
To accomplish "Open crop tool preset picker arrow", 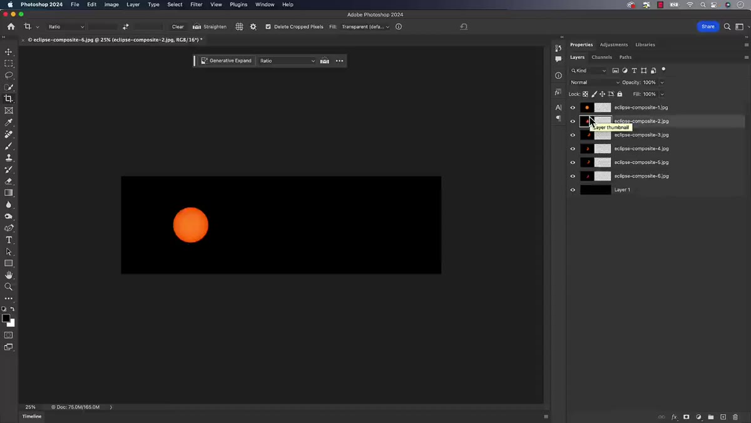I will pos(37,27).
